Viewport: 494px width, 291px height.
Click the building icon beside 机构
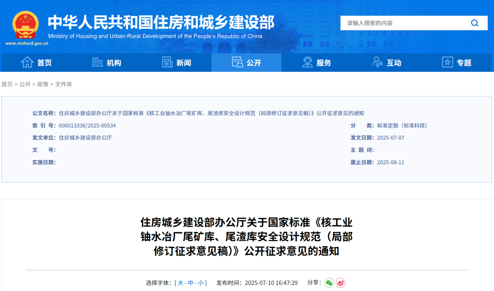[x=97, y=62]
